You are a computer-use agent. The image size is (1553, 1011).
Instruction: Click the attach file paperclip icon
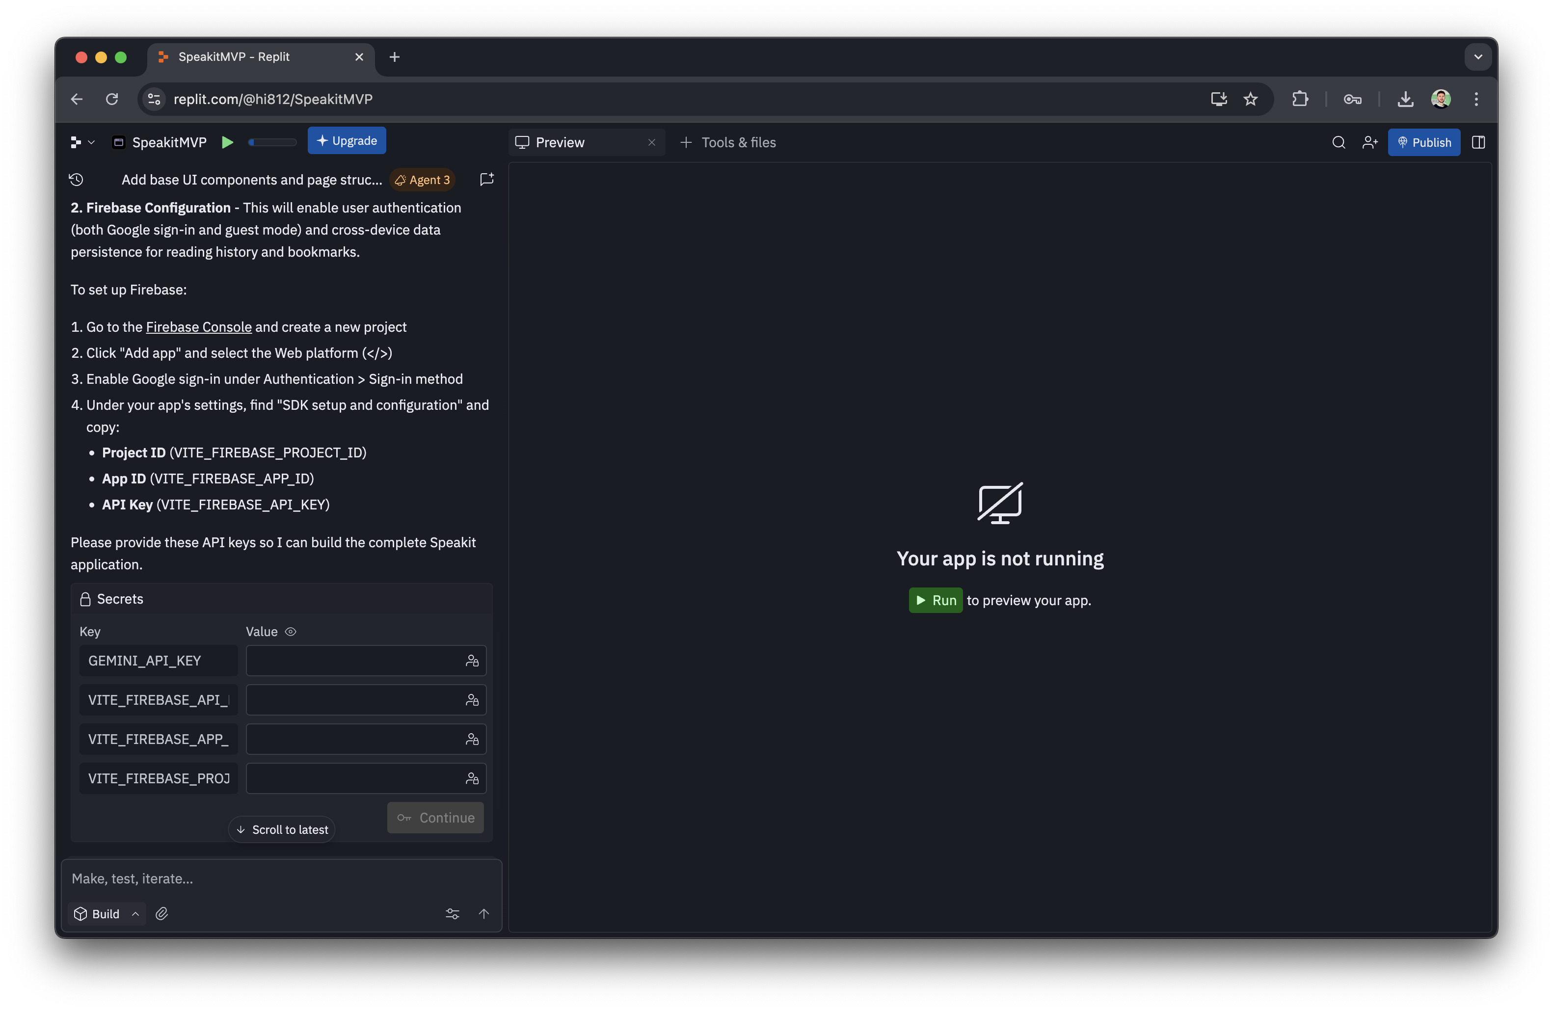162,913
